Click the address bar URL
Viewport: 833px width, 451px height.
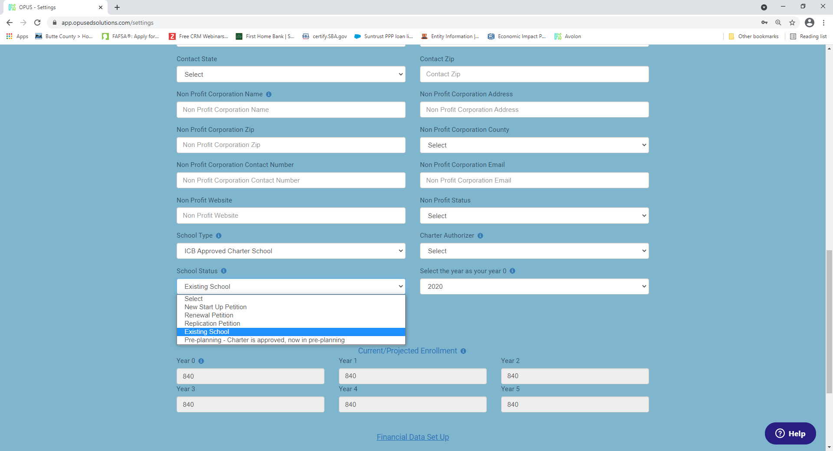coord(108,23)
